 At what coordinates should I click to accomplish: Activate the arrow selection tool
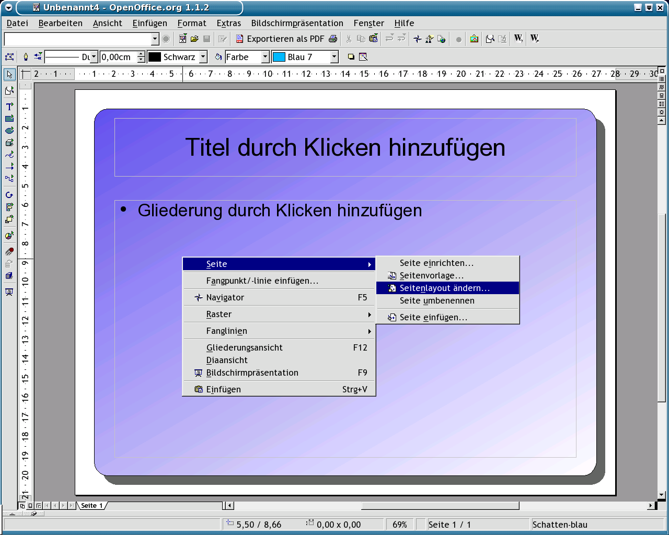click(9, 75)
